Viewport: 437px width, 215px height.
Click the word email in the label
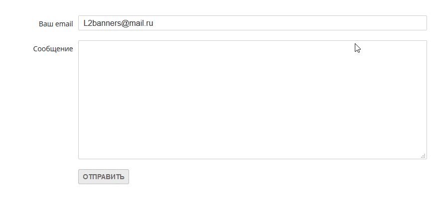point(64,24)
